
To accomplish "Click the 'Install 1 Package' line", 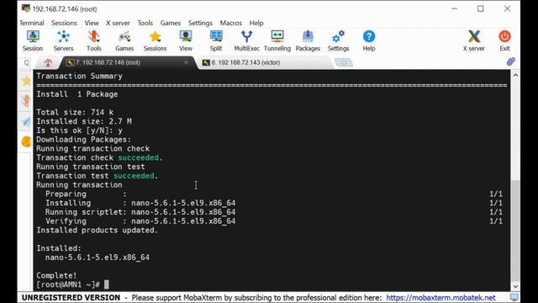I will pyautogui.click(x=76, y=94).
